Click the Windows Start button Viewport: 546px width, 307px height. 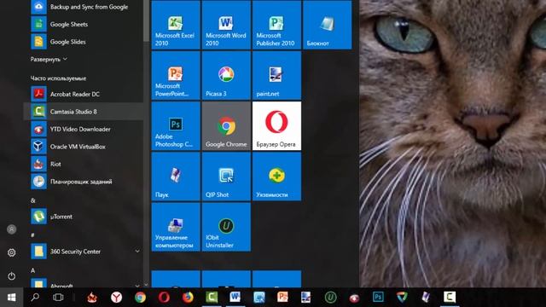click(x=11, y=298)
